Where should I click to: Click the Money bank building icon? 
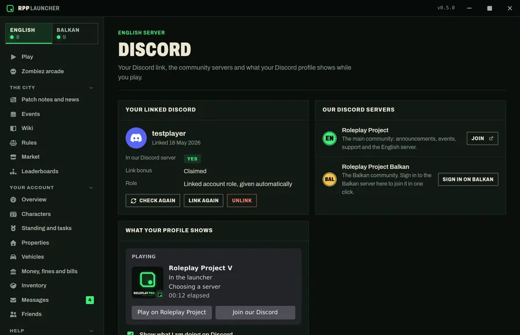[x=13, y=271]
